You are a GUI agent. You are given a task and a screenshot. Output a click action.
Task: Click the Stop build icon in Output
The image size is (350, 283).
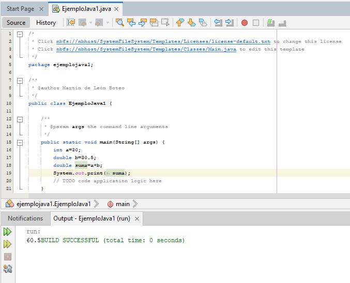point(8,257)
